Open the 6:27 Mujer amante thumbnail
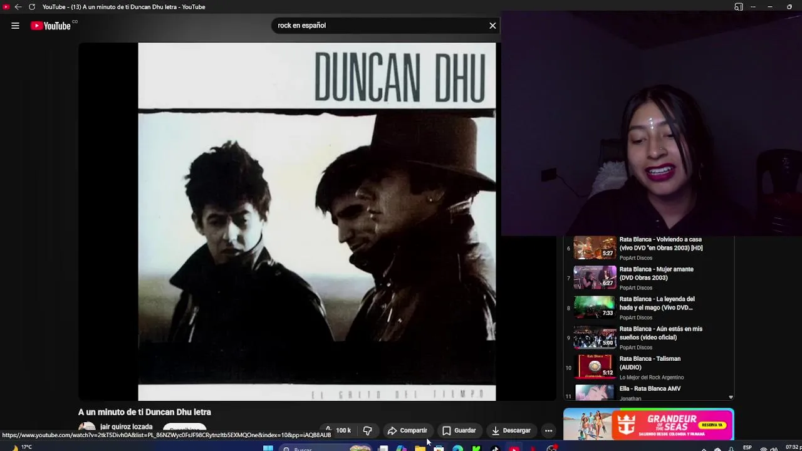Screen dimensions: 802x451 [595, 277]
